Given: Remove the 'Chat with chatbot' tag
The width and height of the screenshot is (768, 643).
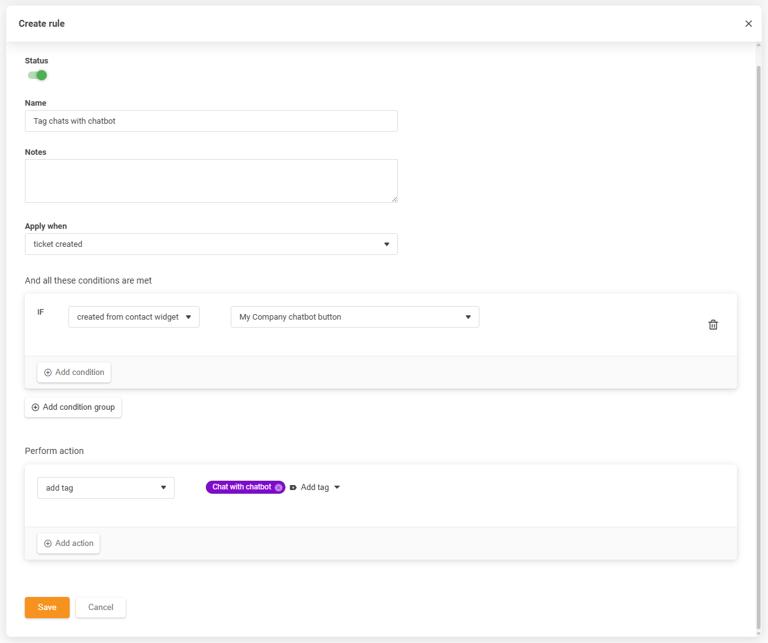Looking at the screenshot, I should (279, 488).
